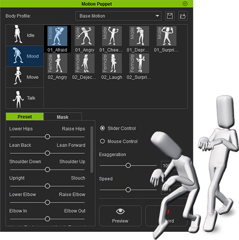Viewport: 239px width, 240px height.
Task: Click the Upright / Slouch slider handle
Action: 47,186
